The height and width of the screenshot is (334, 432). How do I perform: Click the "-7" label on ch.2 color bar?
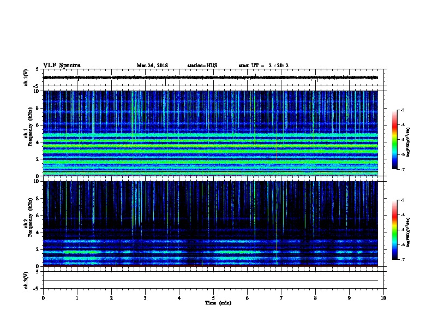pyautogui.click(x=402, y=259)
